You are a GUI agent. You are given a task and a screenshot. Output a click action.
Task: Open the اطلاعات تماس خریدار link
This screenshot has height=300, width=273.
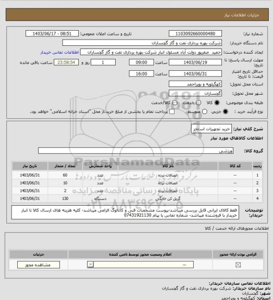59,52
